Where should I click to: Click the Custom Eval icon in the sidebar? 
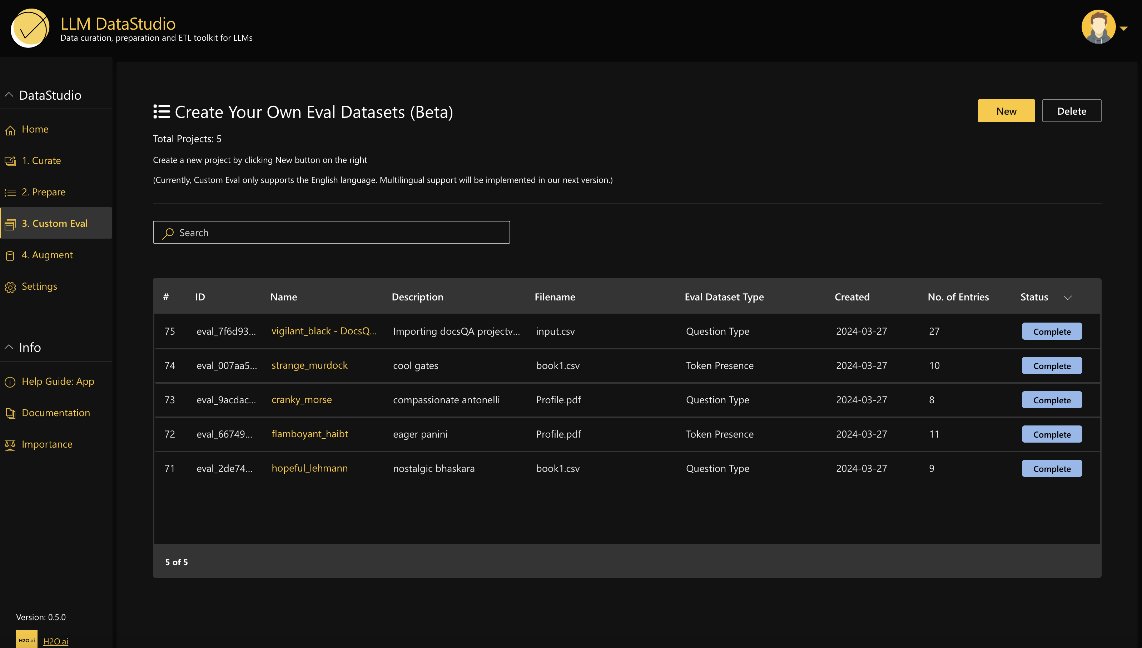point(10,224)
